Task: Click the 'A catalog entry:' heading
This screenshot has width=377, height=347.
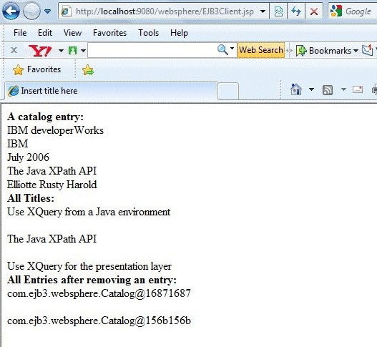Action: coord(46,117)
